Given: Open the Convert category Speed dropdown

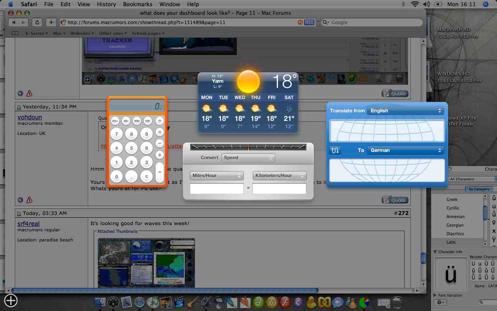Looking at the screenshot, I should point(248,158).
